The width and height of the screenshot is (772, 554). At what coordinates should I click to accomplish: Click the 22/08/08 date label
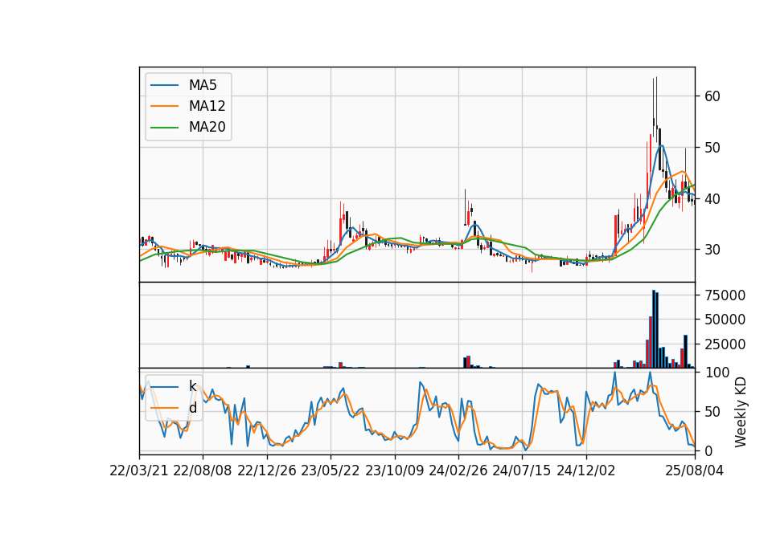click(x=203, y=470)
